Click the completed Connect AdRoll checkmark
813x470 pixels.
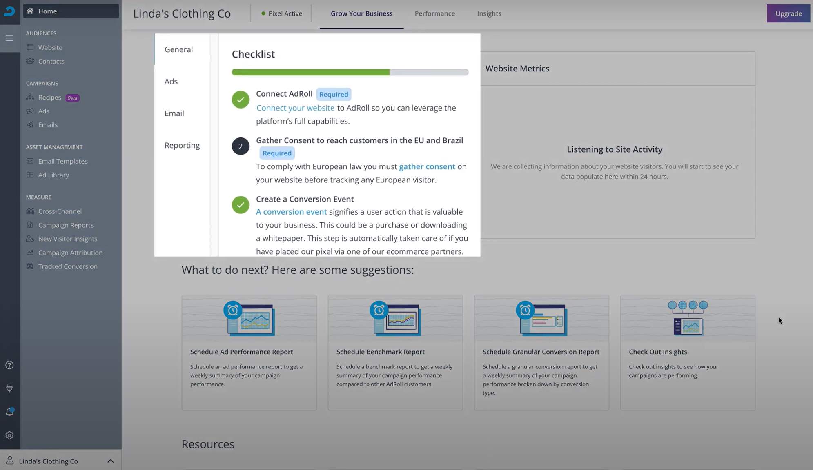pyautogui.click(x=241, y=99)
